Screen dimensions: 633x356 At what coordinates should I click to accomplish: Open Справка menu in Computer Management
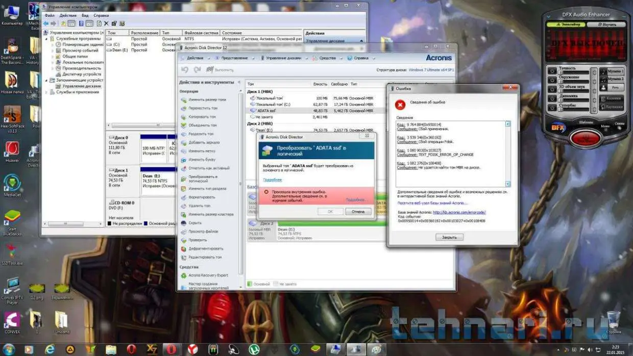pyautogui.click(x=101, y=16)
